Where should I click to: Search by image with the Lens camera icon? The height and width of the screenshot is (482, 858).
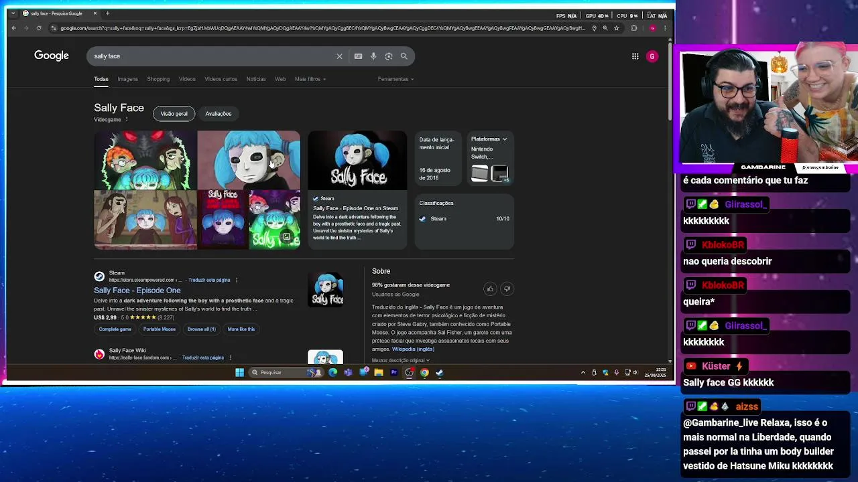point(389,56)
